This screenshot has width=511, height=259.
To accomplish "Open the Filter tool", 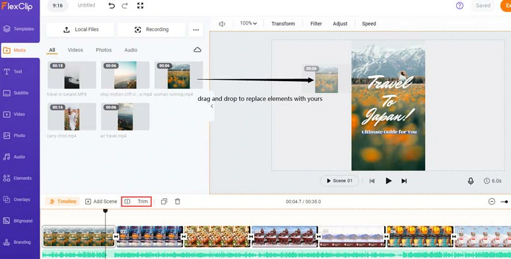I will pos(316,24).
